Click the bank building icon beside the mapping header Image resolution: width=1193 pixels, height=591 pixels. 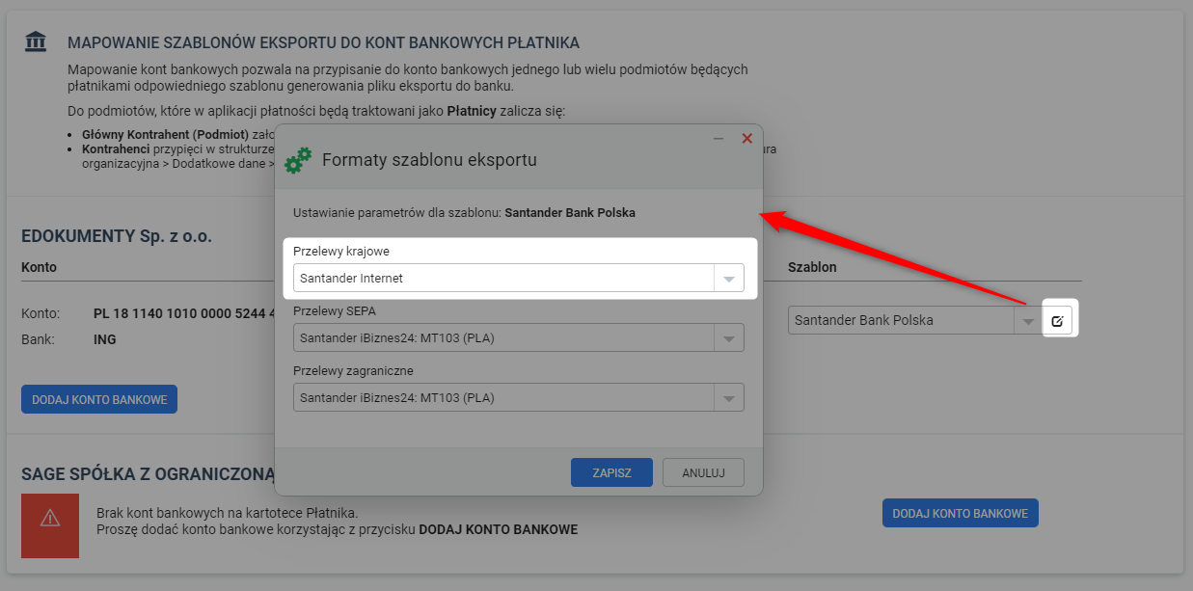(35, 41)
